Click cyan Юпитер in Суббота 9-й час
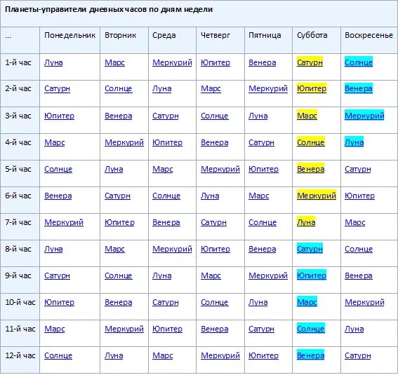This screenshot has height=375, width=398. 312,275
